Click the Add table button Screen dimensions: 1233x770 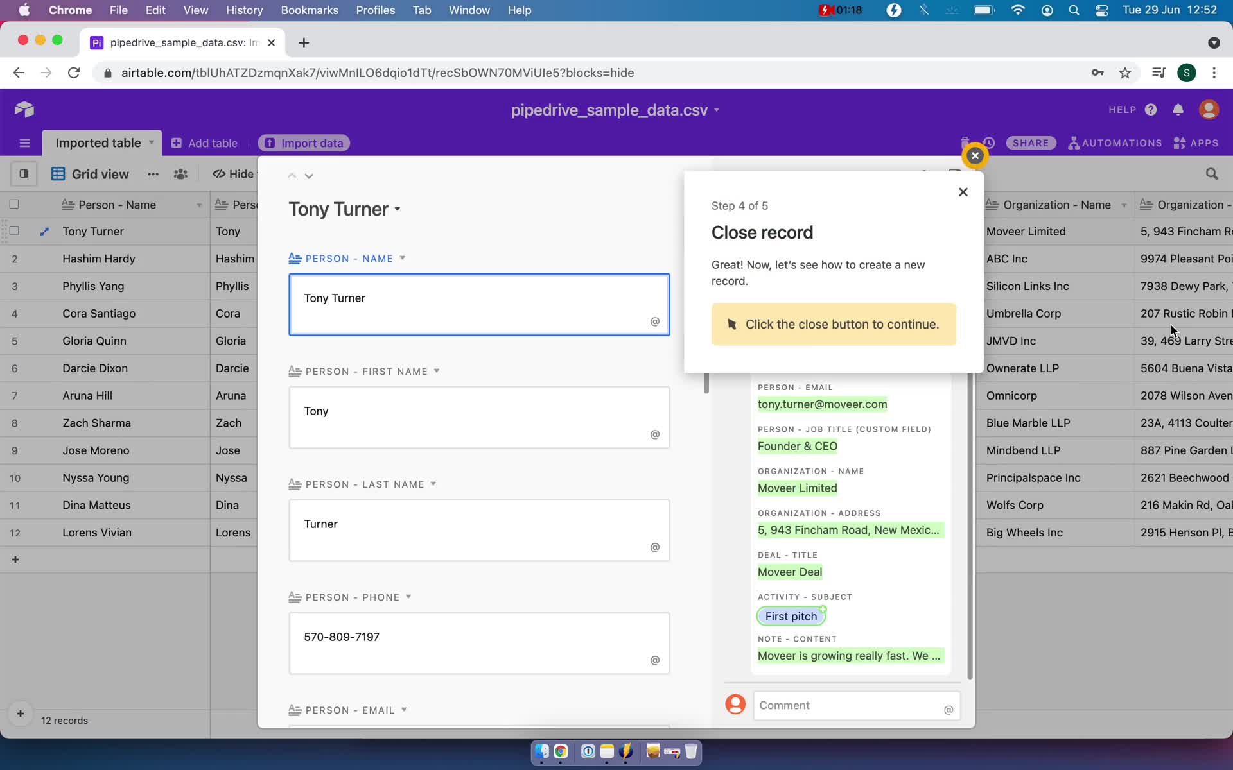pyautogui.click(x=204, y=143)
